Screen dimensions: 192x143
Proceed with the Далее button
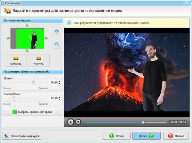click(x=147, y=136)
